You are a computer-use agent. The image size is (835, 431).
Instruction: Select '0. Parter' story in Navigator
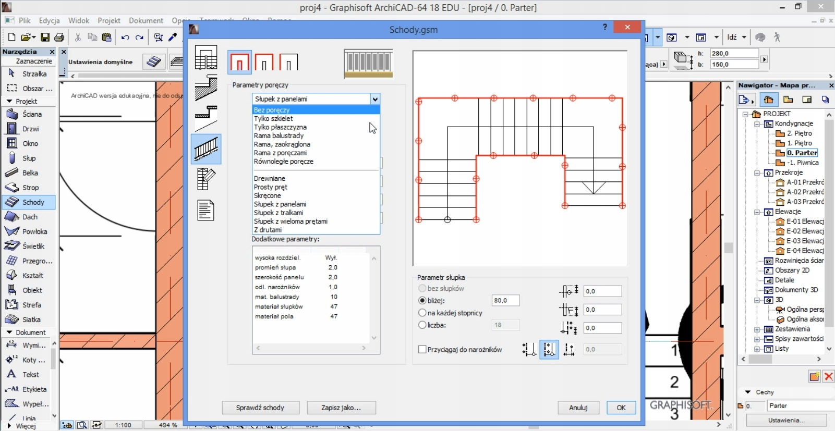pos(802,153)
